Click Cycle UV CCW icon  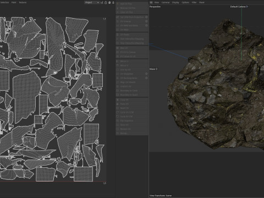(118, 112)
